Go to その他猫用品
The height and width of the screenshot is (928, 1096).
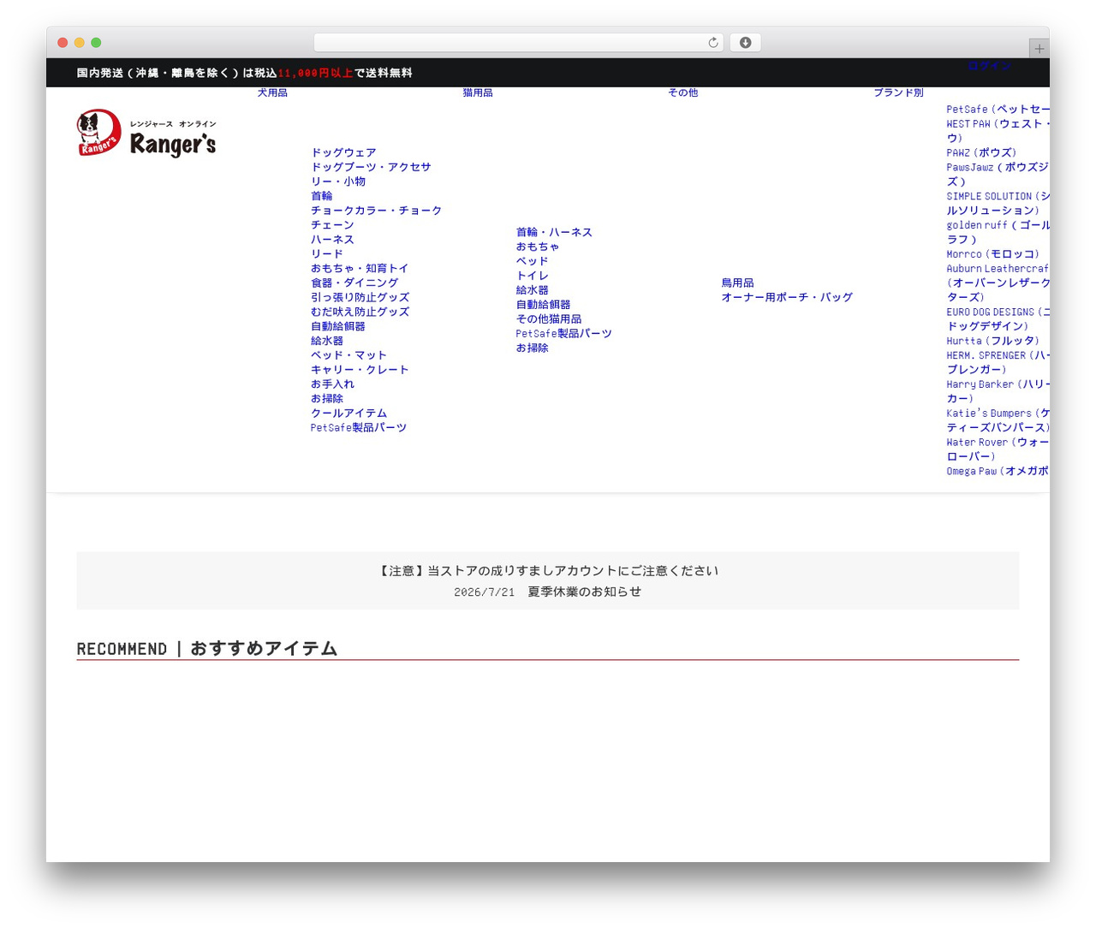[x=549, y=319]
